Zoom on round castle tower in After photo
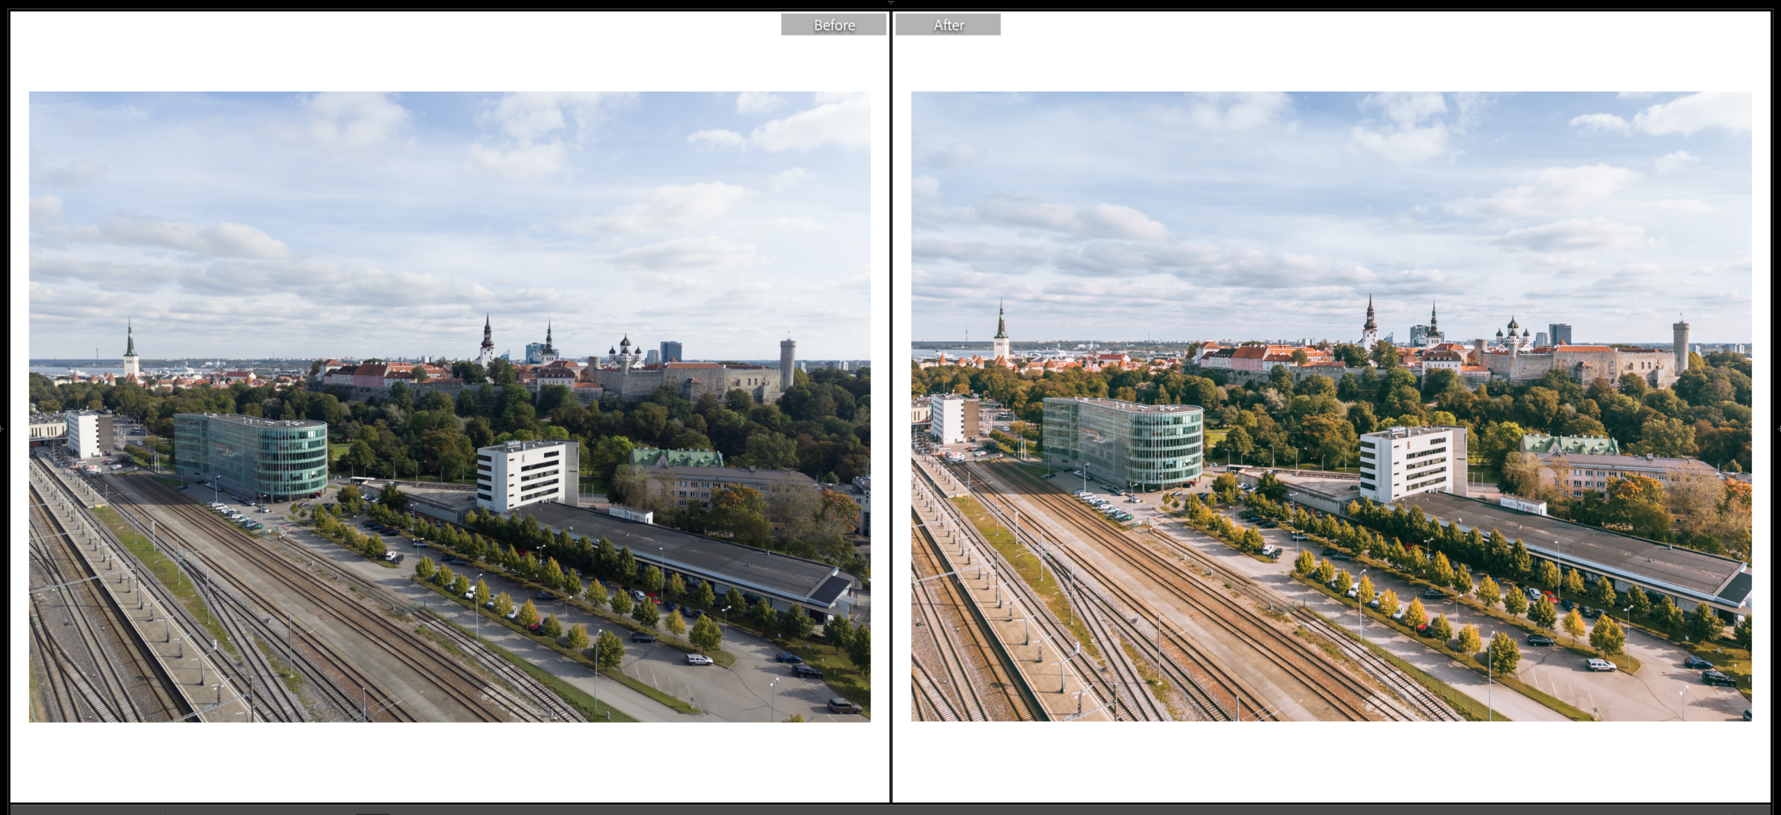The height and width of the screenshot is (815, 1781). [x=1680, y=346]
